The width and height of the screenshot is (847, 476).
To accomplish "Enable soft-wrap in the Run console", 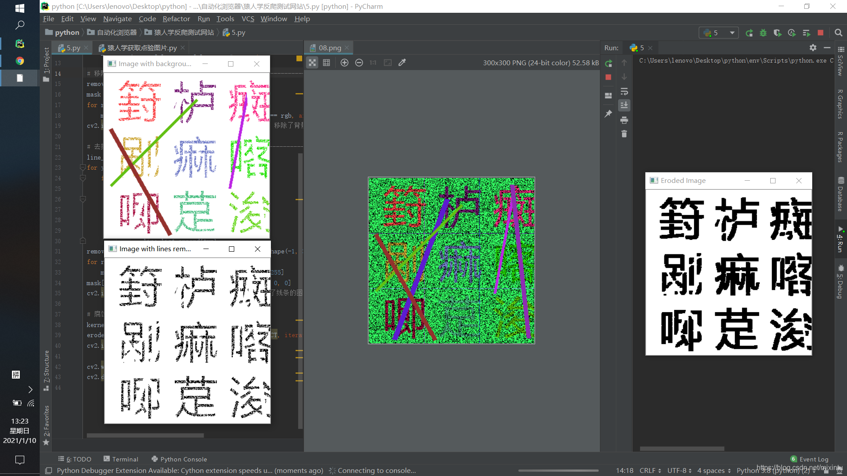I will pyautogui.click(x=624, y=91).
